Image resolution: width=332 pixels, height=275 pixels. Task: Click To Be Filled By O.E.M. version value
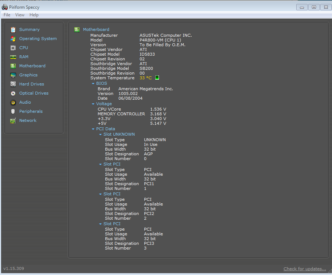click(x=163, y=45)
